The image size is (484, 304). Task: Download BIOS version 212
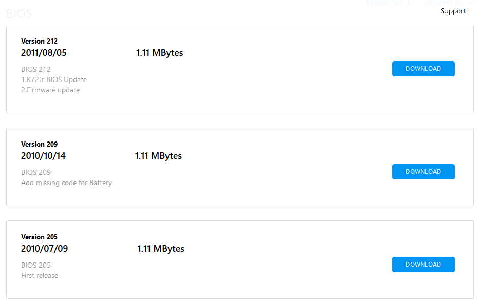pyautogui.click(x=423, y=69)
